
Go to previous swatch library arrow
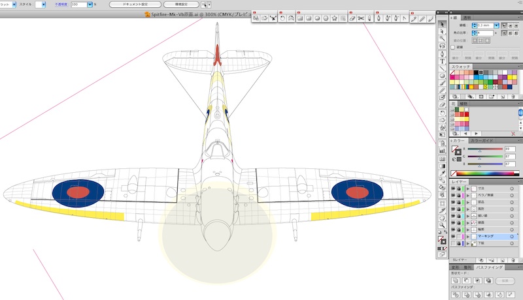coord(465,134)
